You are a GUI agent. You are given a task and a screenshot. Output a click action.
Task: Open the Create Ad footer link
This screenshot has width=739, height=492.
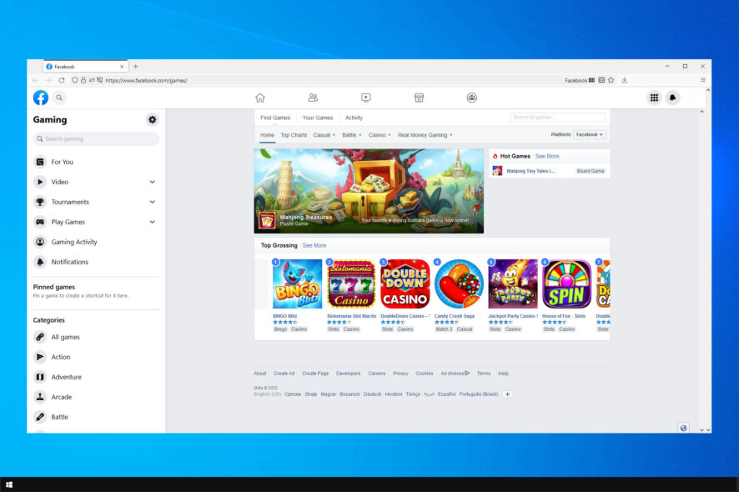284,374
